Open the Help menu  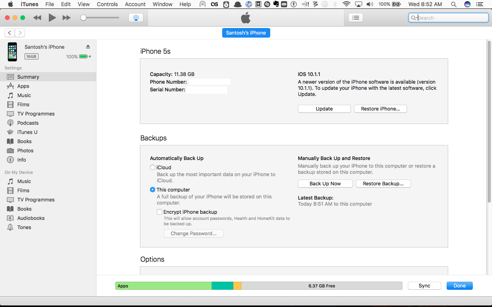coord(185,4)
